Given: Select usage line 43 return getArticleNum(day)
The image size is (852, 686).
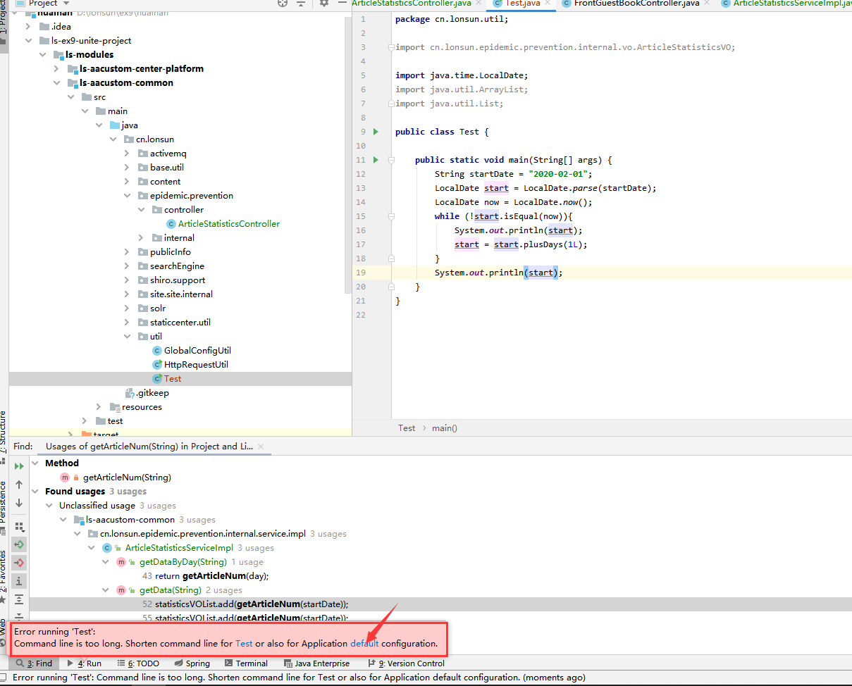Looking at the screenshot, I should (205, 575).
